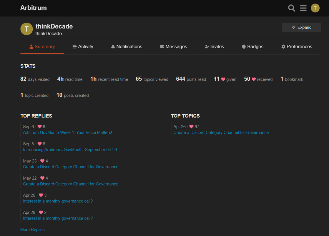Click the heart icon on Sep 5 reply

click(x=39, y=144)
